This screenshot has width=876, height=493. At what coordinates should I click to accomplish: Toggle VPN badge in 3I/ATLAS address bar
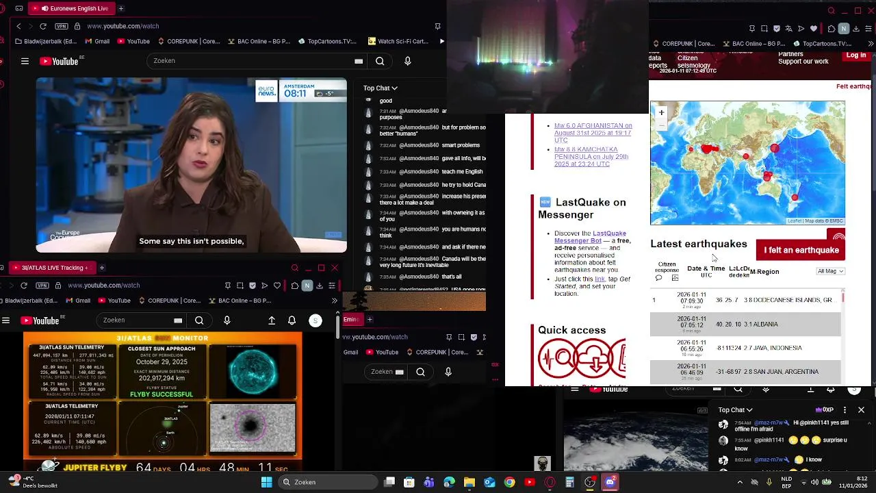tap(42, 286)
